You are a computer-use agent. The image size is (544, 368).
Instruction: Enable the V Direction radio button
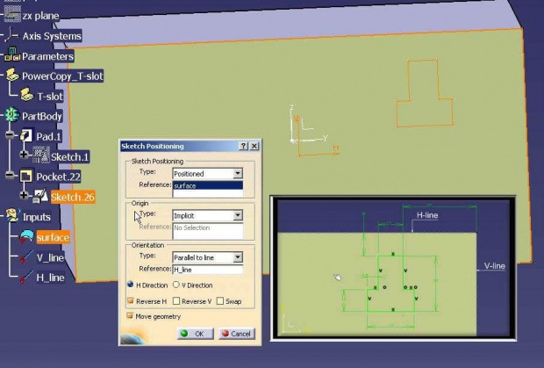point(176,285)
